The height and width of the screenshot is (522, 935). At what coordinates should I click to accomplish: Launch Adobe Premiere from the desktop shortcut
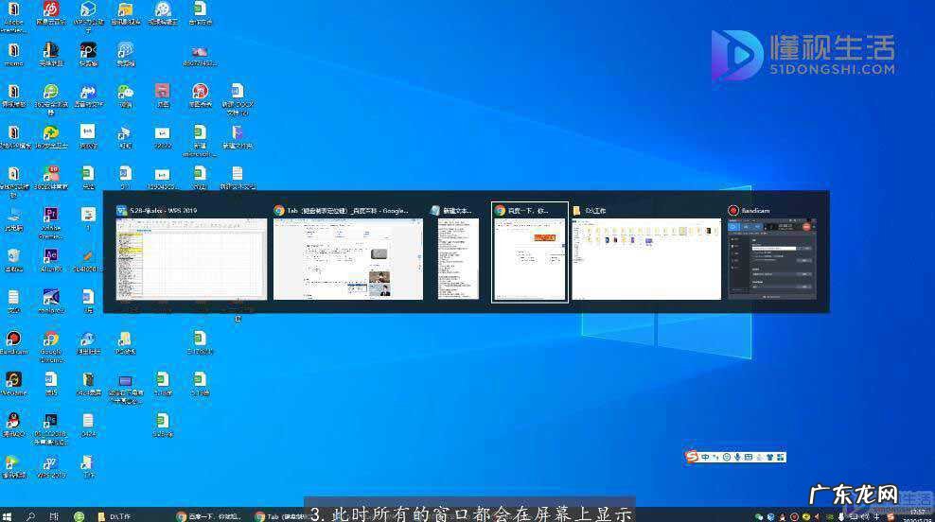(51, 216)
